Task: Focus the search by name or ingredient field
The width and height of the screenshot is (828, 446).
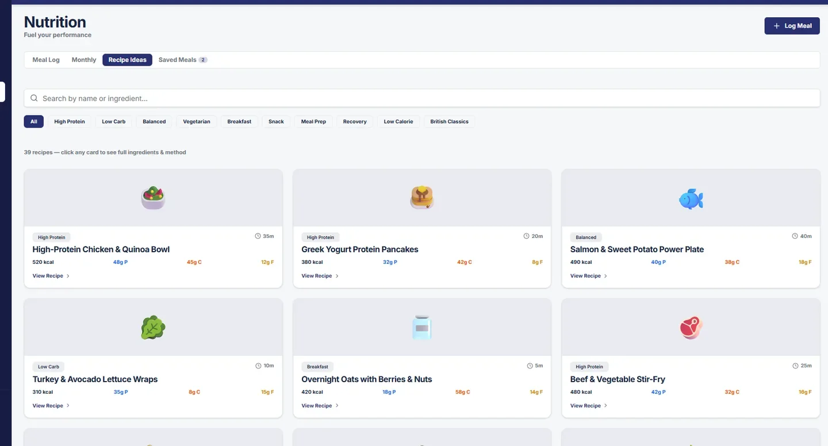Action: click(422, 98)
